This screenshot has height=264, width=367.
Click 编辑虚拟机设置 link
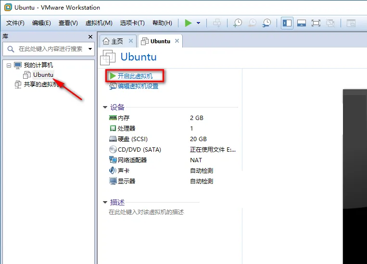(138, 86)
